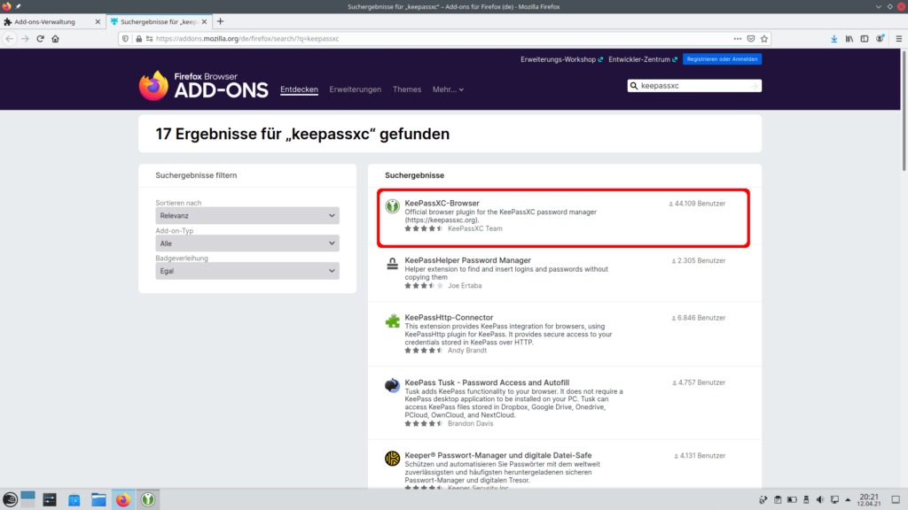Open the Entdecken navigation item
908x510 pixels.
[299, 89]
